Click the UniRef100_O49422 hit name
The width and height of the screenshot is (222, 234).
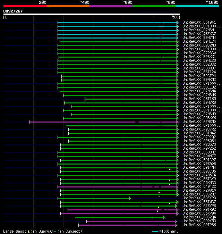[199, 186]
